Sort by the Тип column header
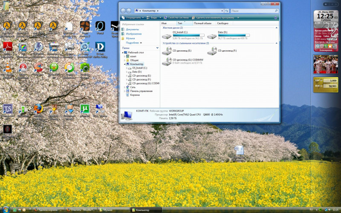 185,23
